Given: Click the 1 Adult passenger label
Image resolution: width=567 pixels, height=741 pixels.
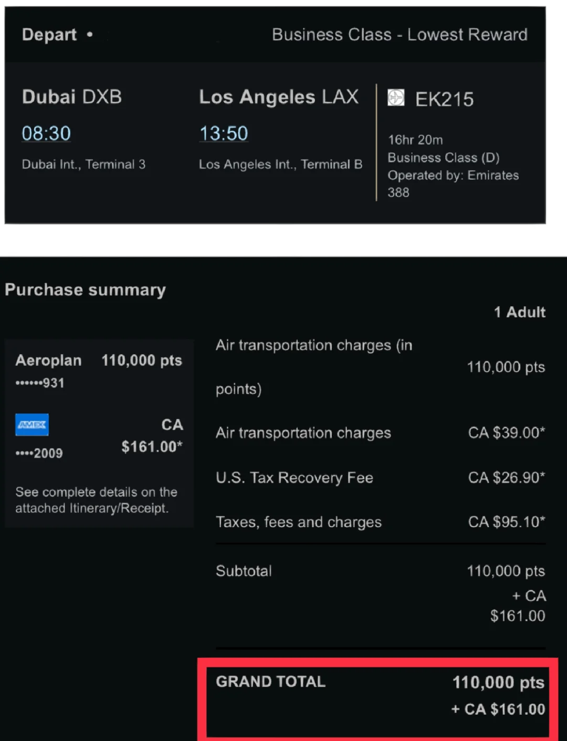Looking at the screenshot, I should click(519, 312).
